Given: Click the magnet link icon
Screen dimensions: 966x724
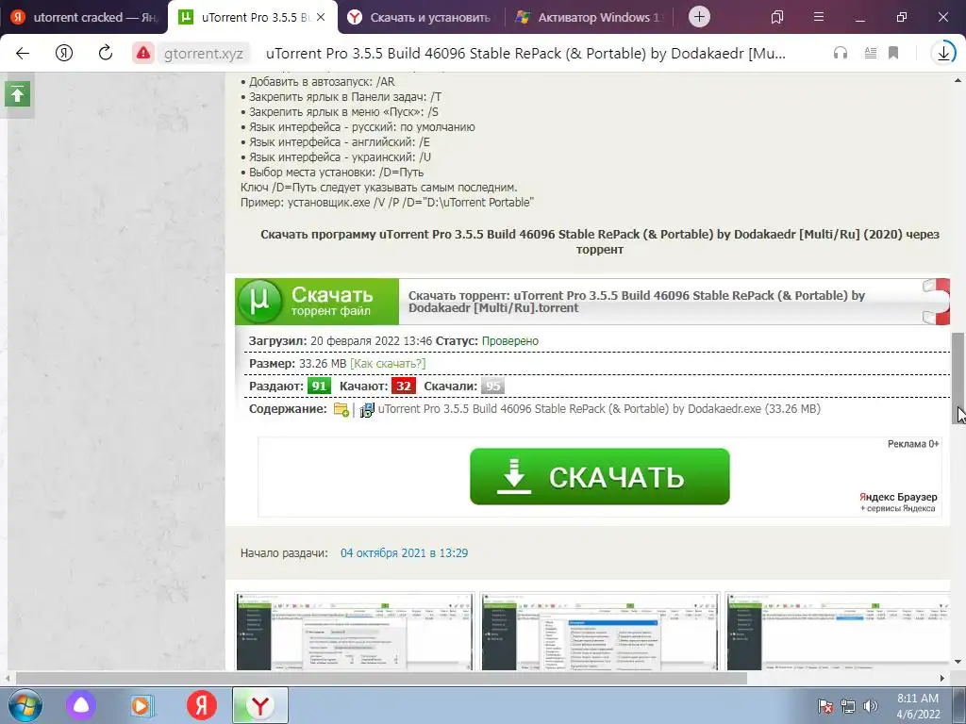Looking at the screenshot, I should coord(937,301).
